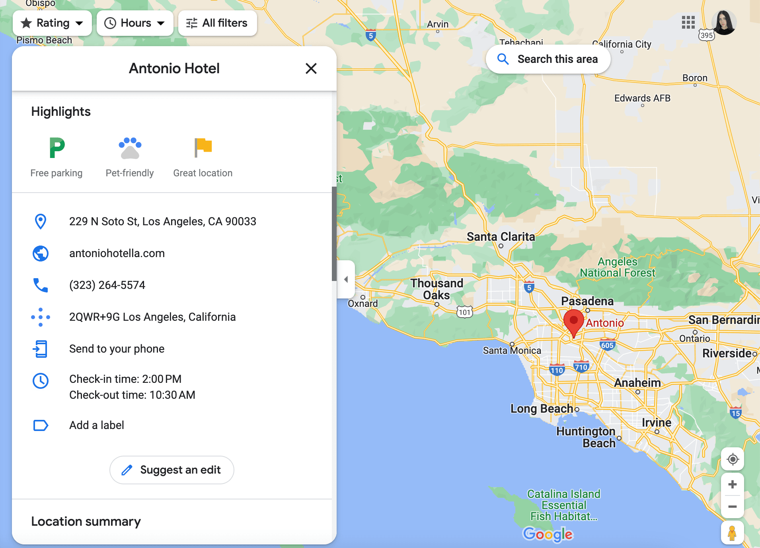Click Thousand Oaks label on map

pos(437,289)
